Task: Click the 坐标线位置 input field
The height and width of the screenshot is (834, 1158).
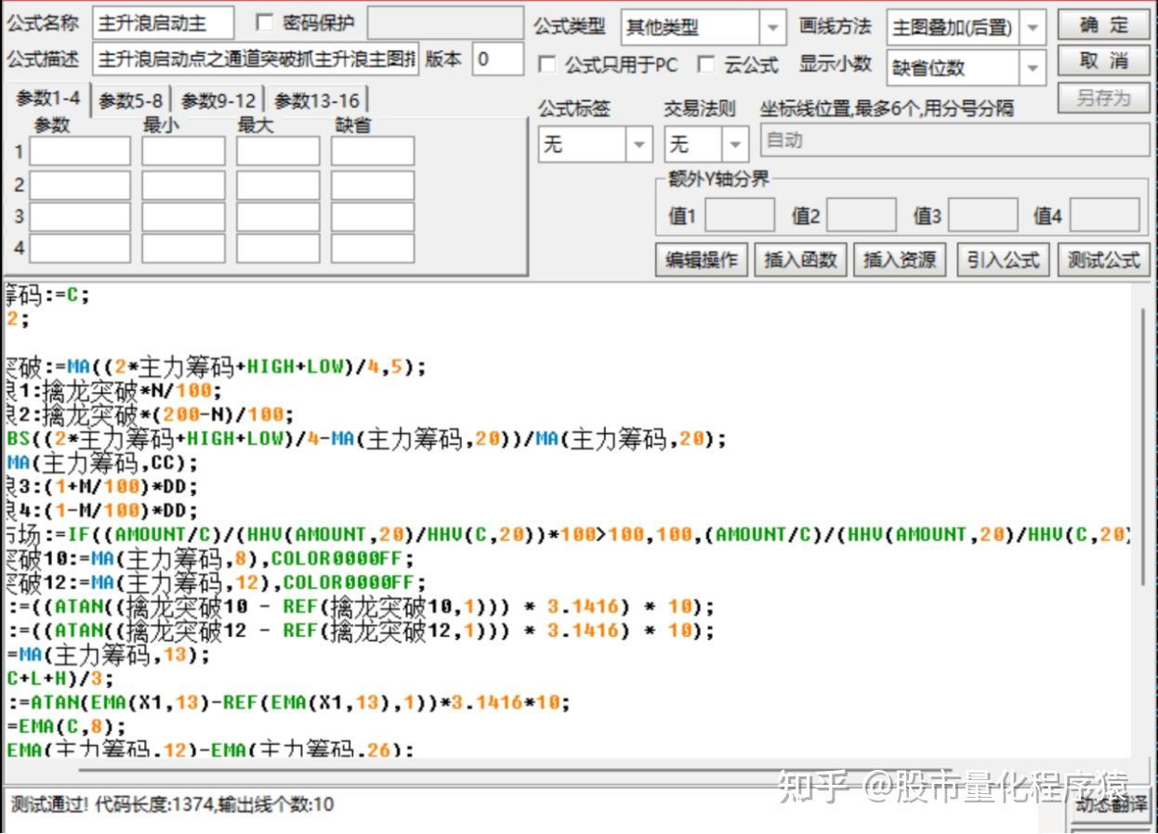Action: [x=955, y=141]
